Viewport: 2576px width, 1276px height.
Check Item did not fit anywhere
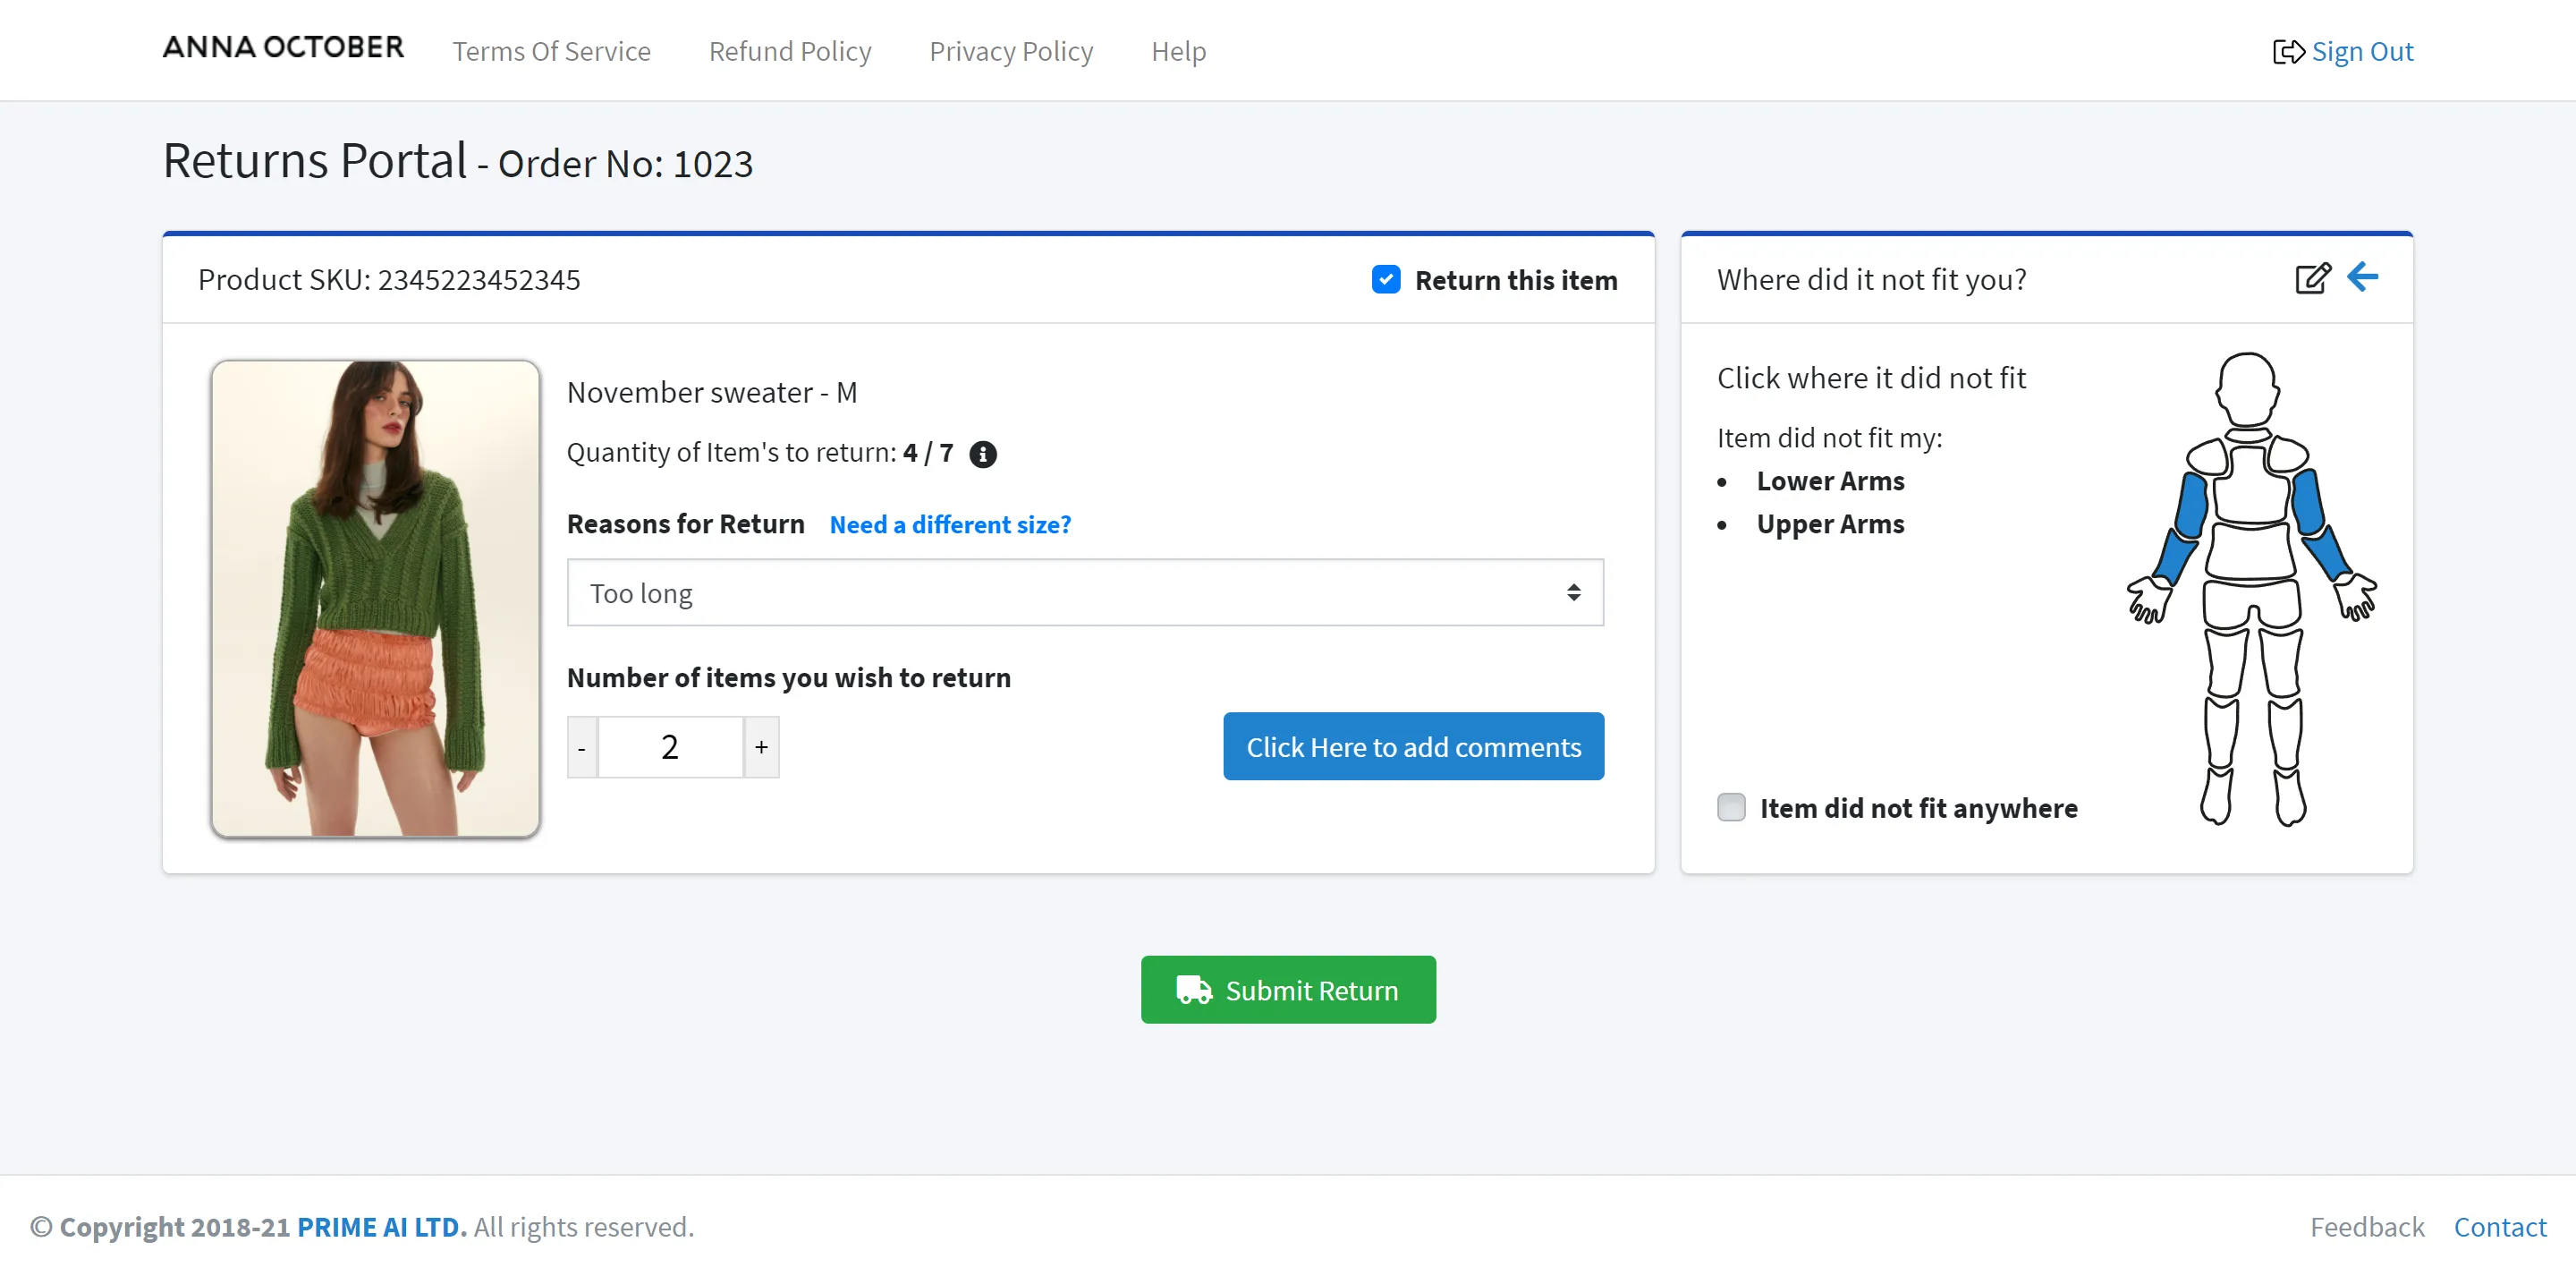[1731, 806]
